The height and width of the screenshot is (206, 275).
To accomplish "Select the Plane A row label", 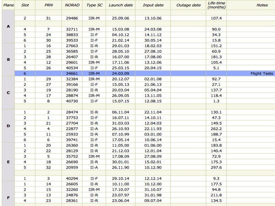I will pyautogui.click(x=8, y=27).
